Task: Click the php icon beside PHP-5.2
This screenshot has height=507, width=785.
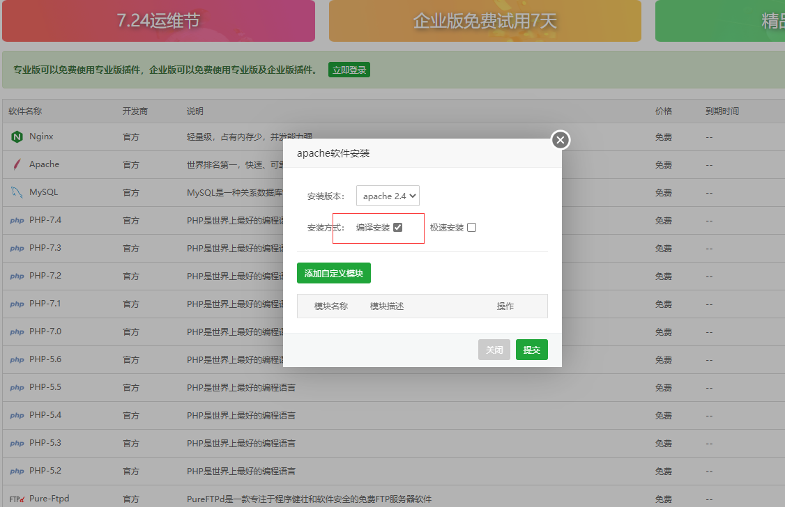Action: [x=17, y=471]
